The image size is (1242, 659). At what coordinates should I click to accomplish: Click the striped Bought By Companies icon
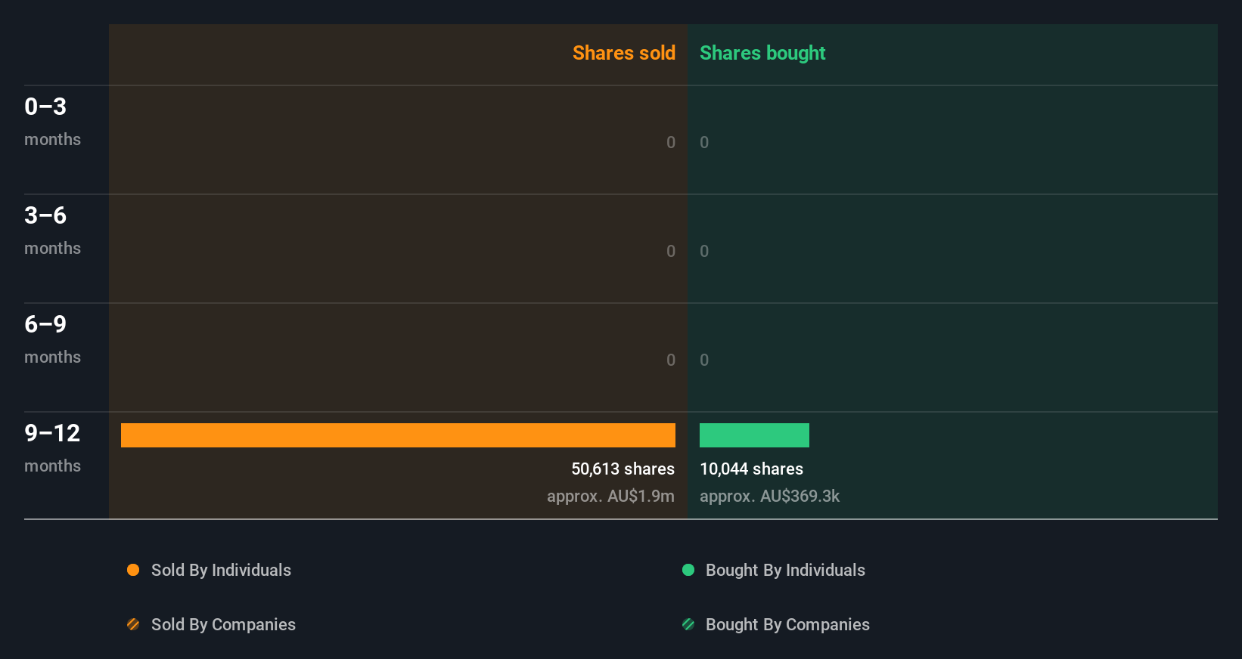pyautogui.click(x=688, y=624)
